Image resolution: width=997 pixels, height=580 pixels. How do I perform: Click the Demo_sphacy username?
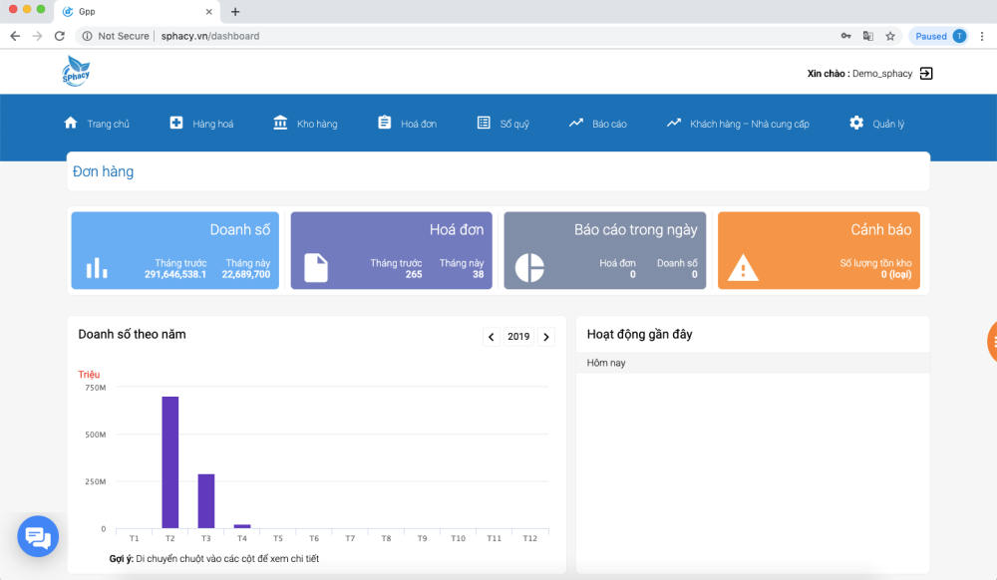tap(882, 74)
